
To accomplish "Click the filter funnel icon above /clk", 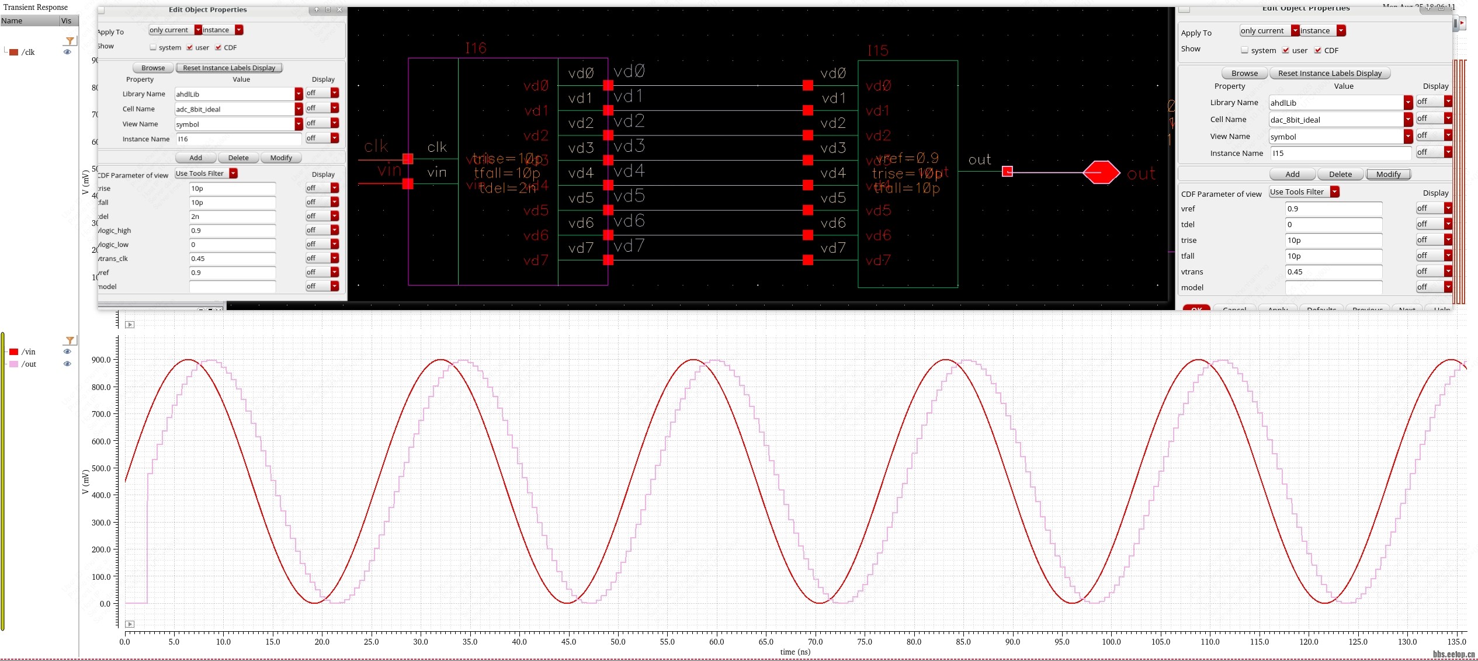I will [x=70, y=41].
